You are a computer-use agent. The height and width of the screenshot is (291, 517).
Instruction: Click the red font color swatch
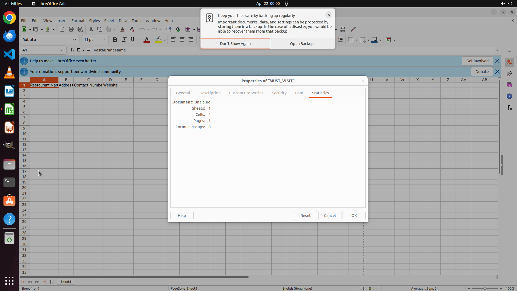tap(147, 40)
